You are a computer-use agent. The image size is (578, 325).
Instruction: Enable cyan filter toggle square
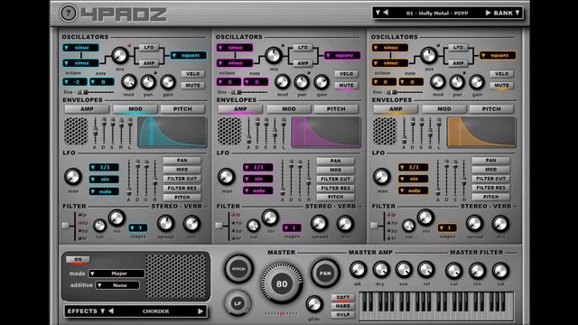(x=65, y=225)
